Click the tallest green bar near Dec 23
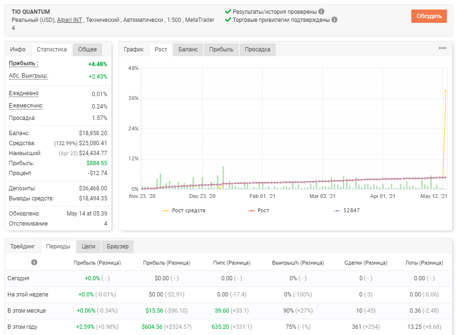The width and height of the screenshot is (456, 335). click(223, 177)
